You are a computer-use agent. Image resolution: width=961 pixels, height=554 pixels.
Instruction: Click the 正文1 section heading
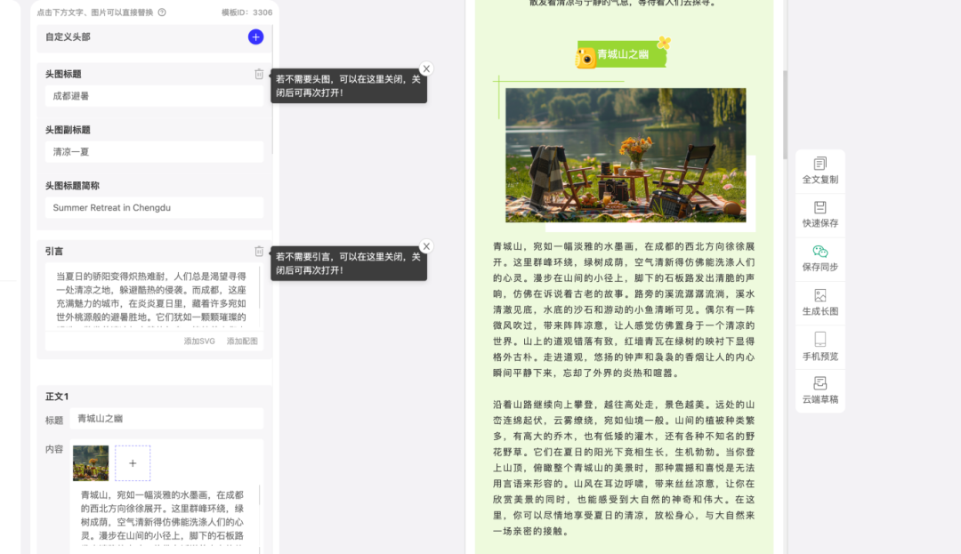tap(57, 397)
